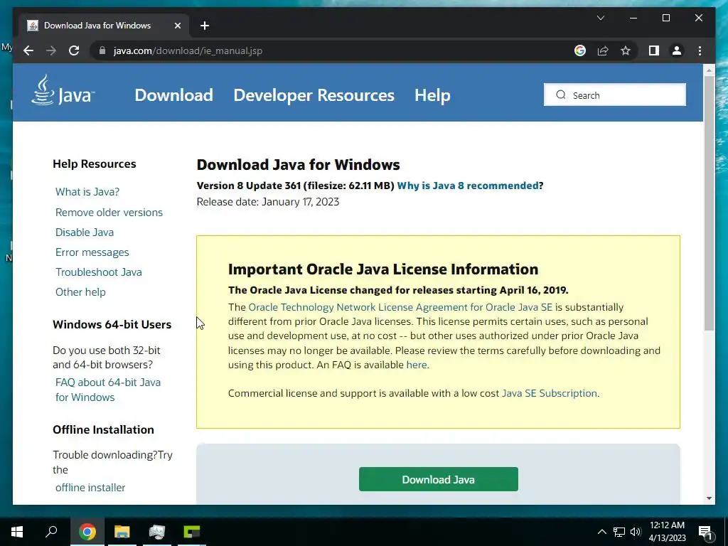728x546 pixels.
Task: Click the Offline Installation heading
Action: 103,429
